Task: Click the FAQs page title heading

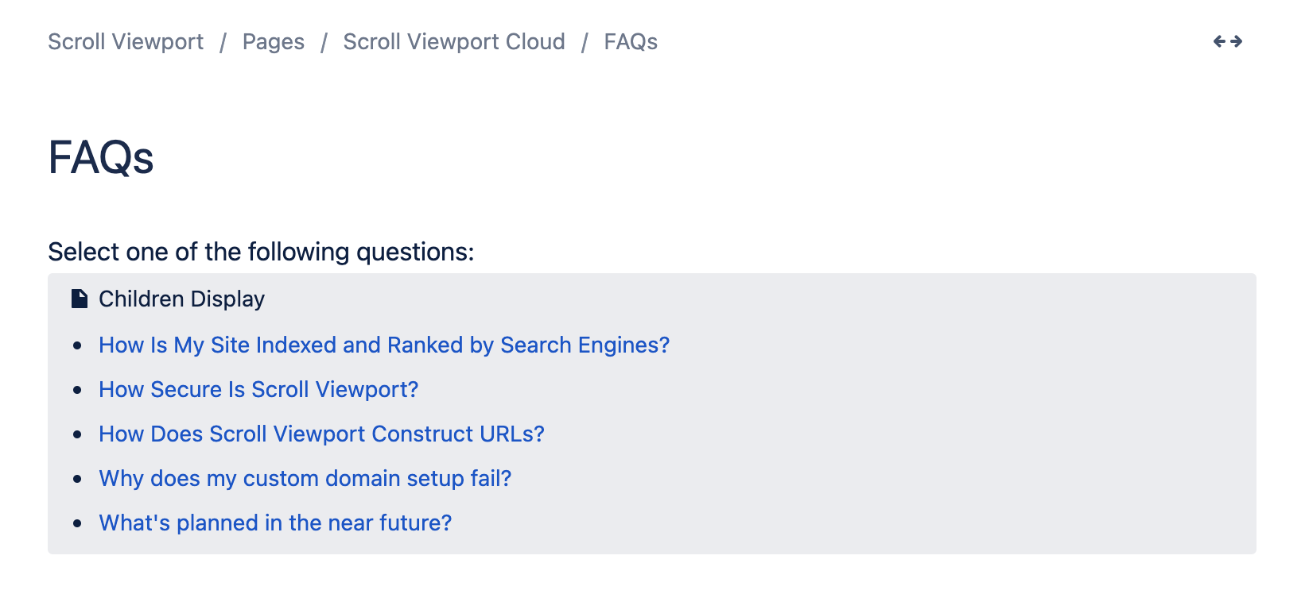Action: point(101,157)
